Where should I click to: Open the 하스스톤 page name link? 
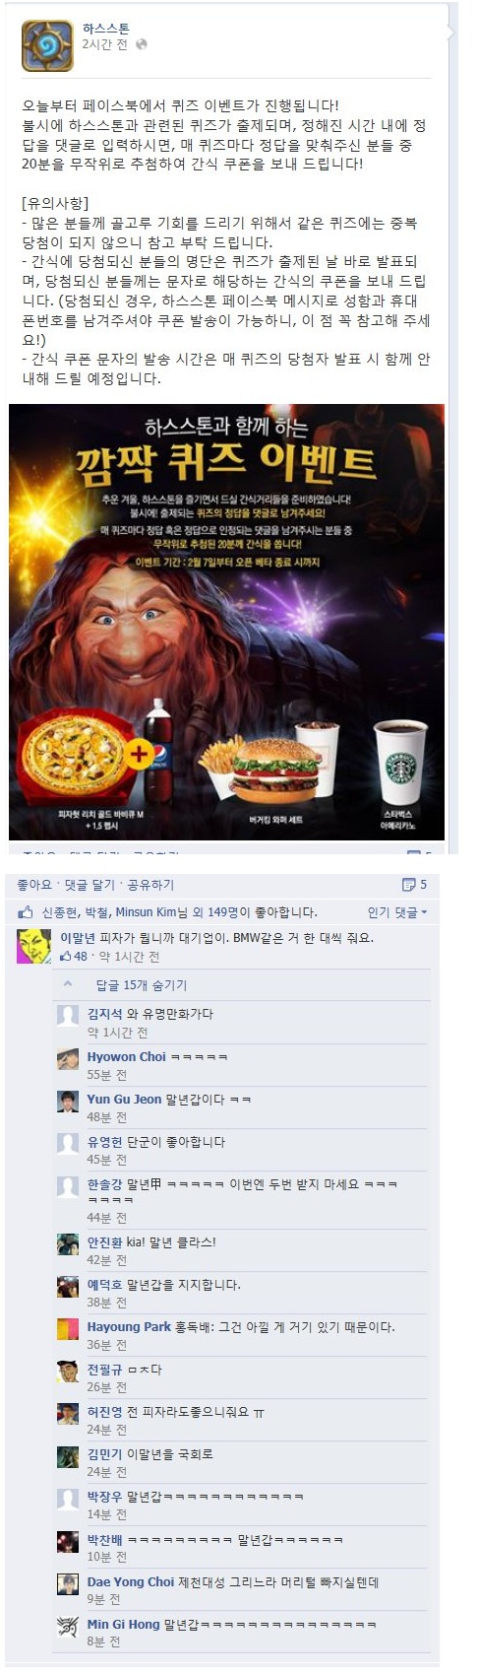click(105, 29)
